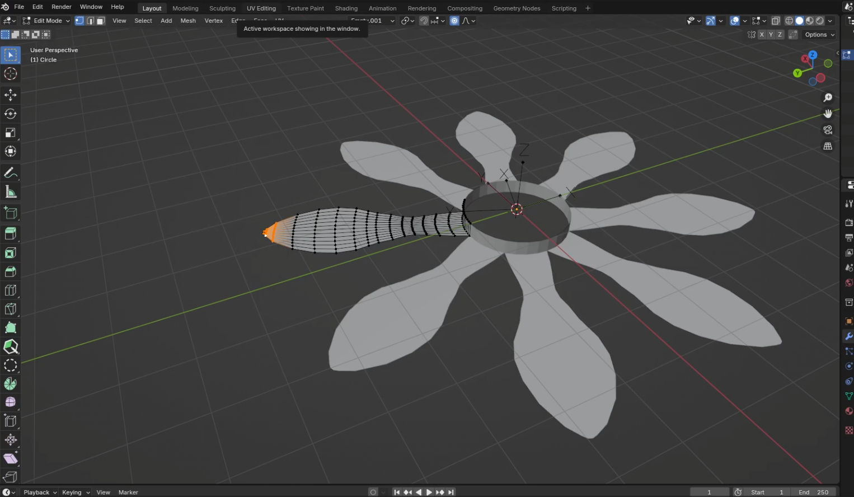This screenshot has height=497, width=854.
Task: Open the Keying dropdown
Action: pyautogui.click(x=76, y=493)
